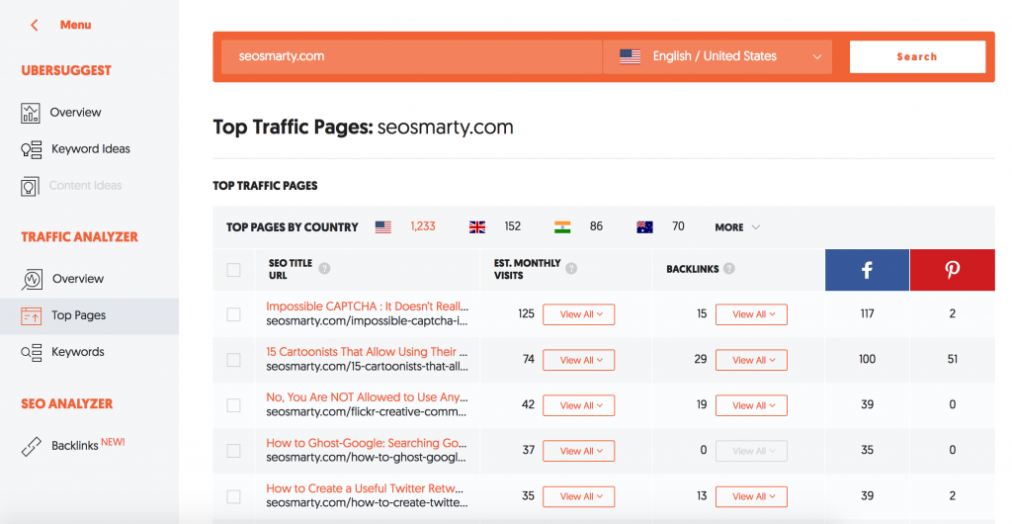Viewport: 1012px width, 524px height.
Task: Open How to Ghost-Google title link
Action: [367, 443]
